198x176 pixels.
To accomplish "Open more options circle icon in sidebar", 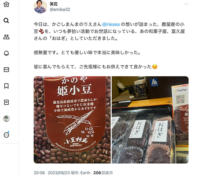I will coord(6,135).
